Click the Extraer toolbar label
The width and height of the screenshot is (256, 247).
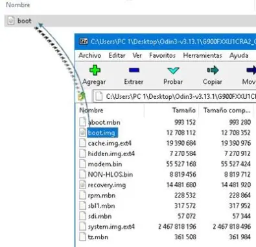click(134, 82)
